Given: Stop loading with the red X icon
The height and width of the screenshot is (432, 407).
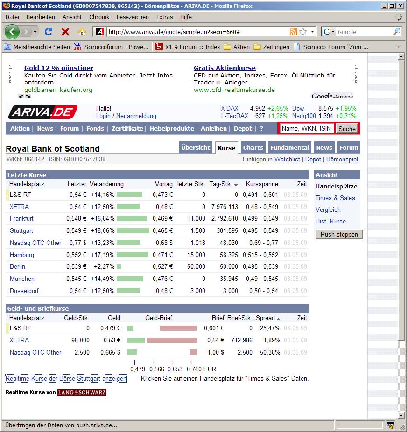Looking at the screenshot, I should tap(65, 32).
